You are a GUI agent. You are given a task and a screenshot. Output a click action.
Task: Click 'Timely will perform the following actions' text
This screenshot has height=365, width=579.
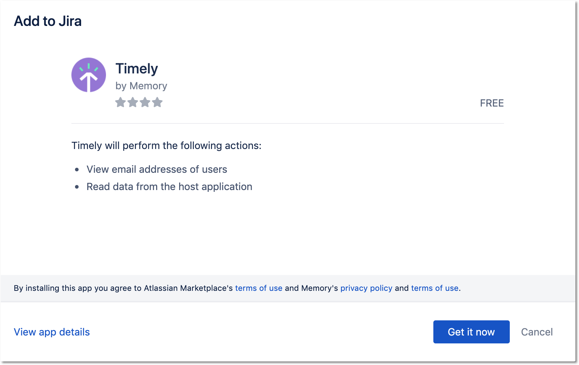[x=167, y=145]
